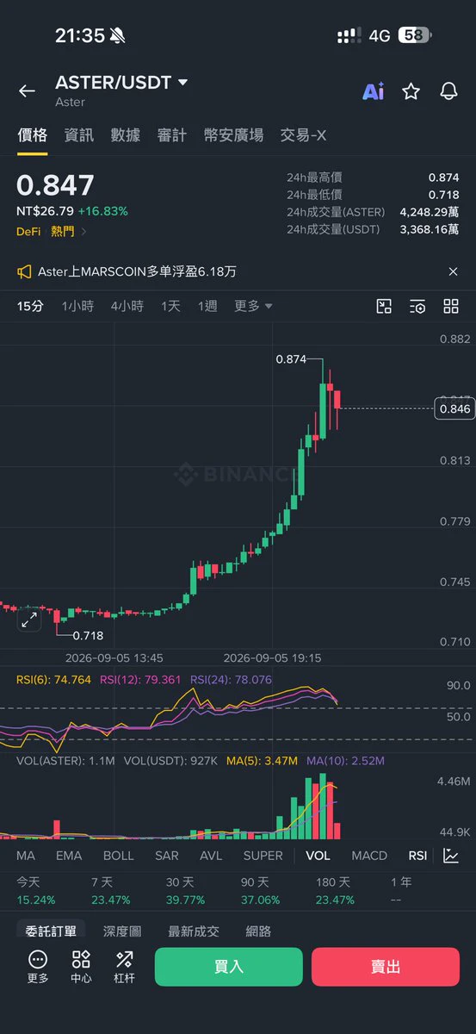Toggle the EMA indicator
Image resolution: width=476 pixels, height=1034 pixels.
(69, 856)
